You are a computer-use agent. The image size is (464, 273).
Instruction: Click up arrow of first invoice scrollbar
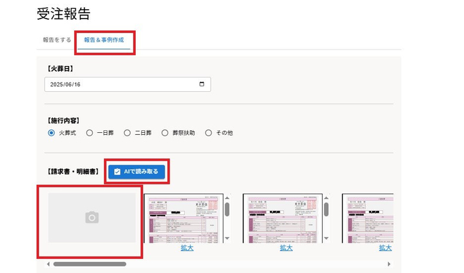click(227, 198)
